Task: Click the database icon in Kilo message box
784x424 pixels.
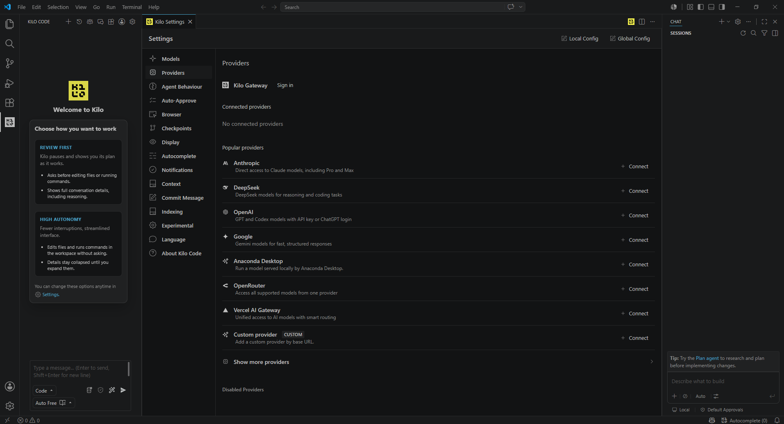Action: click(x=89, y=390)
